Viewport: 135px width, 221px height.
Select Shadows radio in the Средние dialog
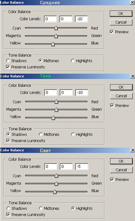(x=8, y=61)
